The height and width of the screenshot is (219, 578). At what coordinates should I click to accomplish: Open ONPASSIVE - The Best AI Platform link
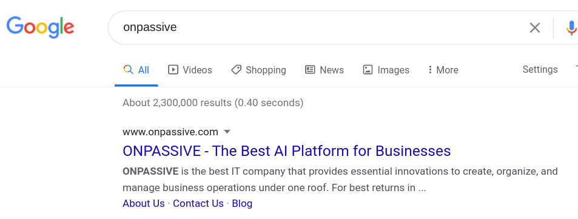coord(286,151)
